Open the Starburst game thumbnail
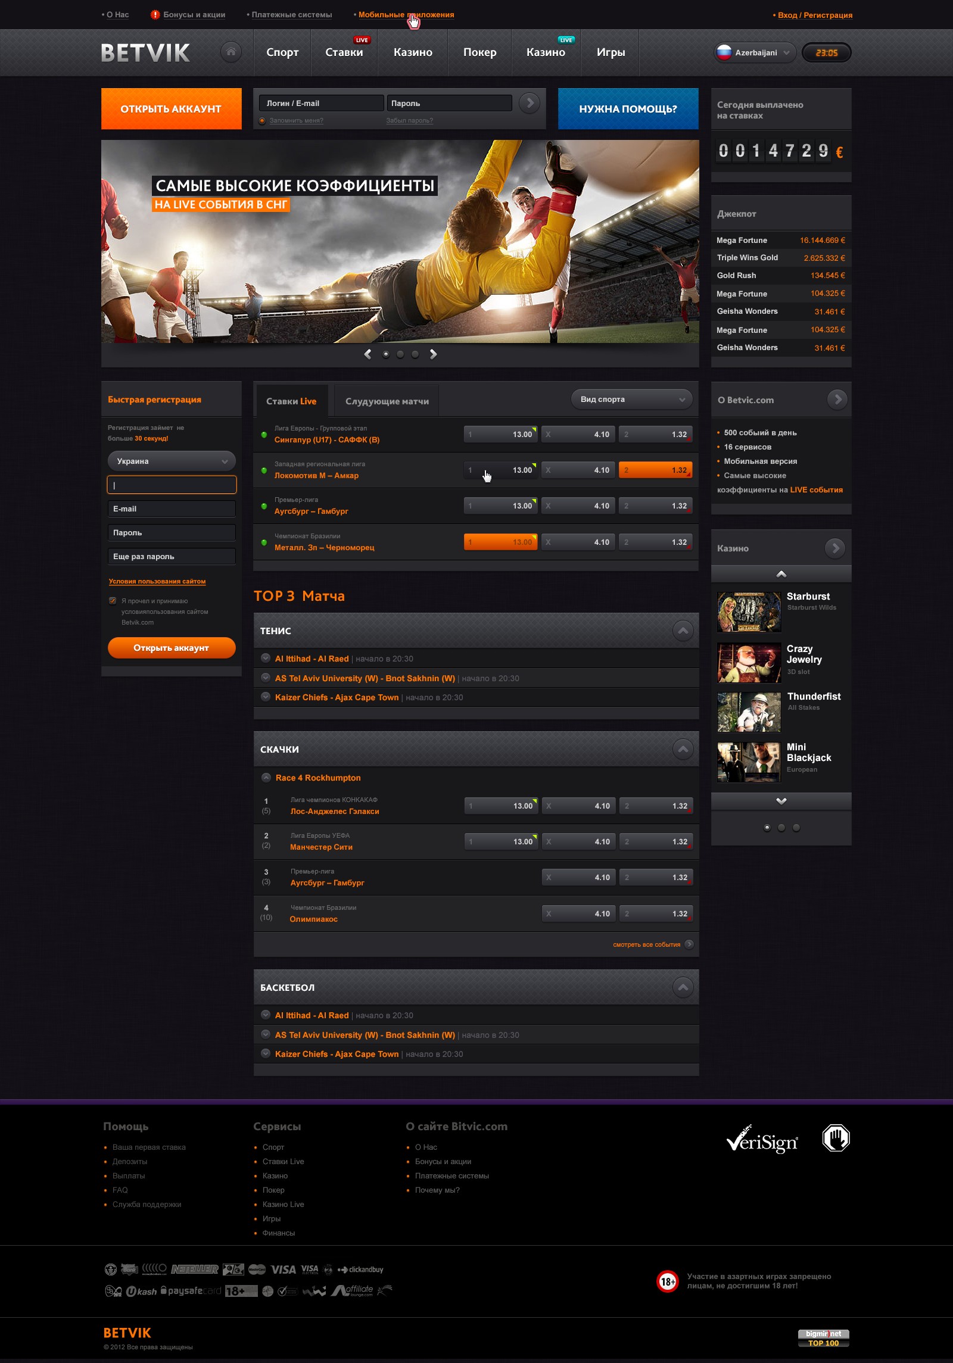This screenshot has height=1363, width=953. (x=749, y=612)
